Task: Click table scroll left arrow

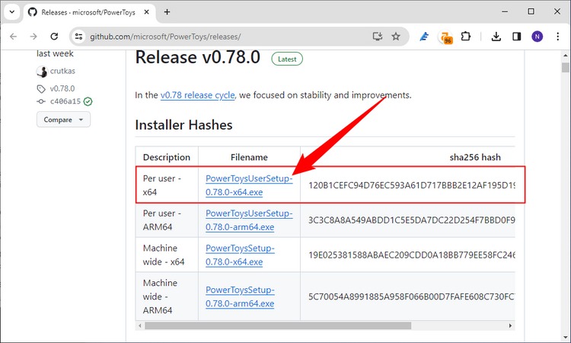Action: click(x=140, y=325)
